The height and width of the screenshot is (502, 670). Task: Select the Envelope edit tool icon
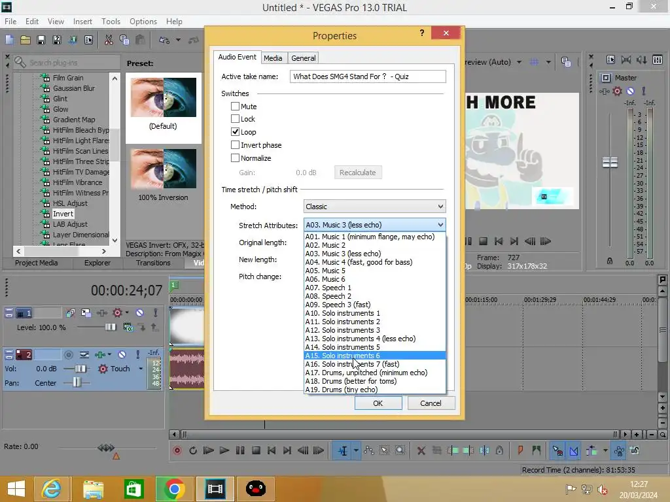point(369,450)
